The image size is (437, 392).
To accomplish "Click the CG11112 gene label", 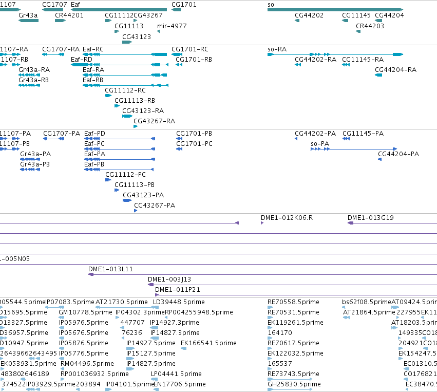I will coord(119,15).
